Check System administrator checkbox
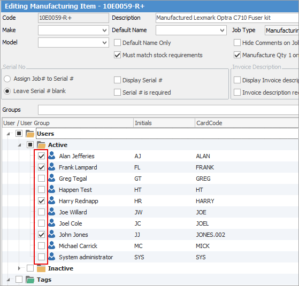This screenshot has width=299, height=286. [x=41, y=257]
